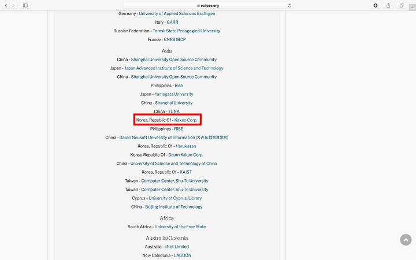
Task: Click the 'Russian Federation' country text
Action: [x=131, y=31]
